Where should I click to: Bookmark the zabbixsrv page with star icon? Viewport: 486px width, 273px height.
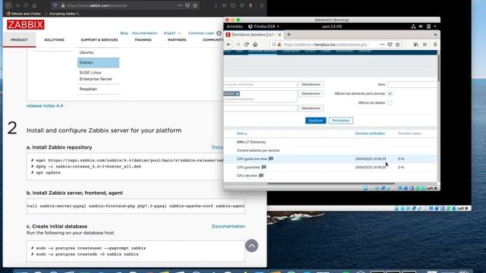(398, 45)
